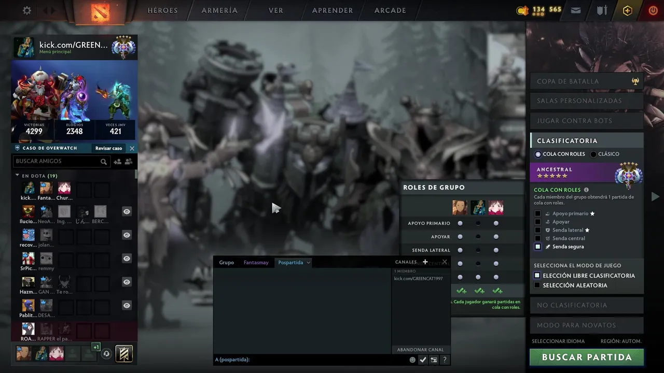Image resolution: width=664 pixels, height=373 pixels.
Task: Open the Dota Plus shards shop icon
Action: click(x=522, y=10)
